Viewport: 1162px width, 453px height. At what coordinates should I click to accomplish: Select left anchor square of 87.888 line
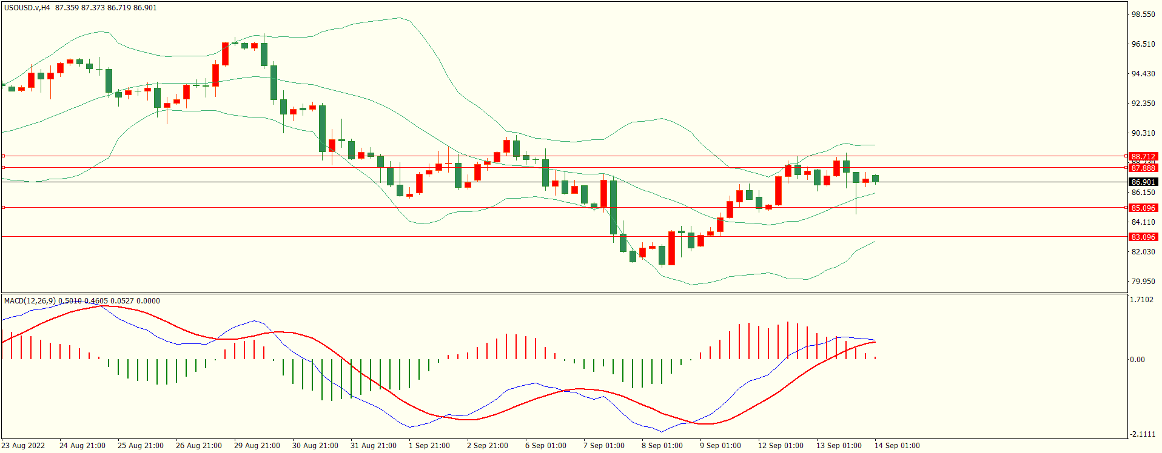[x=4, y=168]
